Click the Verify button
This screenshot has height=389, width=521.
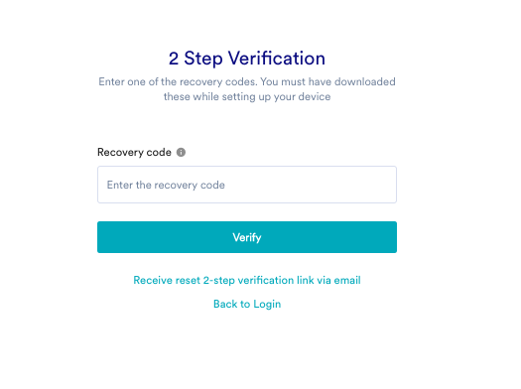click(247, 237)
